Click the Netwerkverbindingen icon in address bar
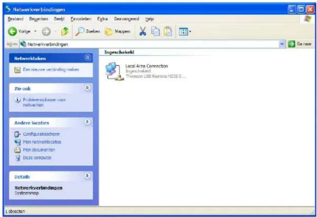 24,44
